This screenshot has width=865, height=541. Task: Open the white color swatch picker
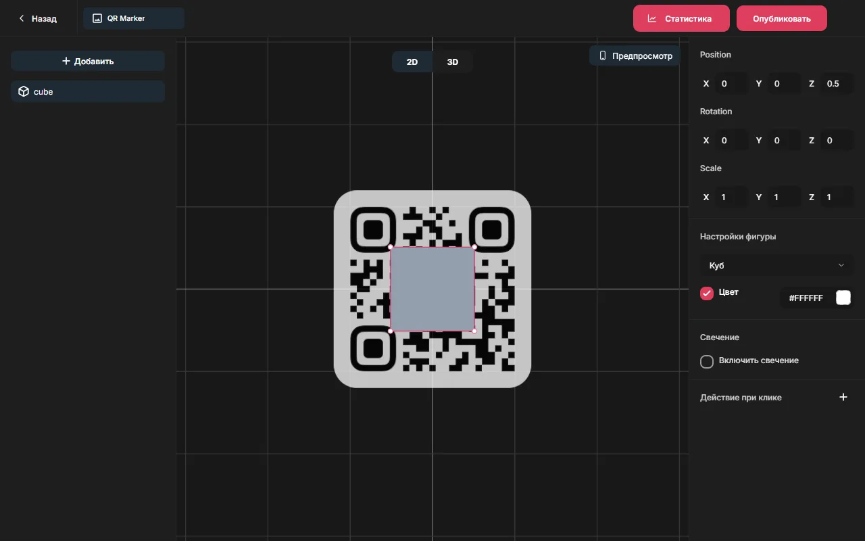pyautogui.click(x=843, y=298)
